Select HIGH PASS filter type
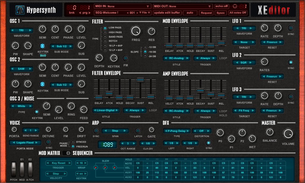Screen dimensions: 305x183 click(x=105, y=32)
